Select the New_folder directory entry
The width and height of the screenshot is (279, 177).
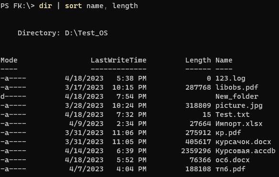[237, 96]
